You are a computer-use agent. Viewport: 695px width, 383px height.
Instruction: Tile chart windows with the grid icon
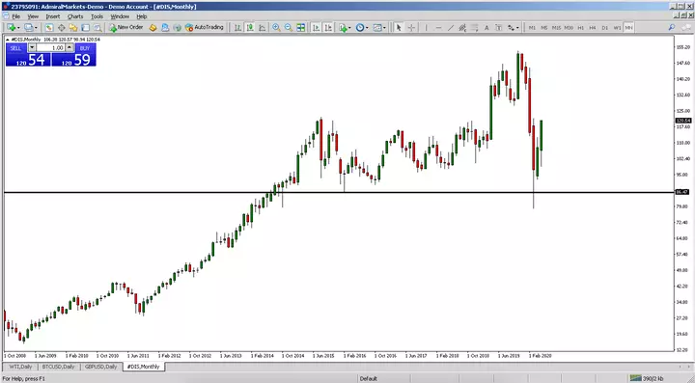[300, 27]
